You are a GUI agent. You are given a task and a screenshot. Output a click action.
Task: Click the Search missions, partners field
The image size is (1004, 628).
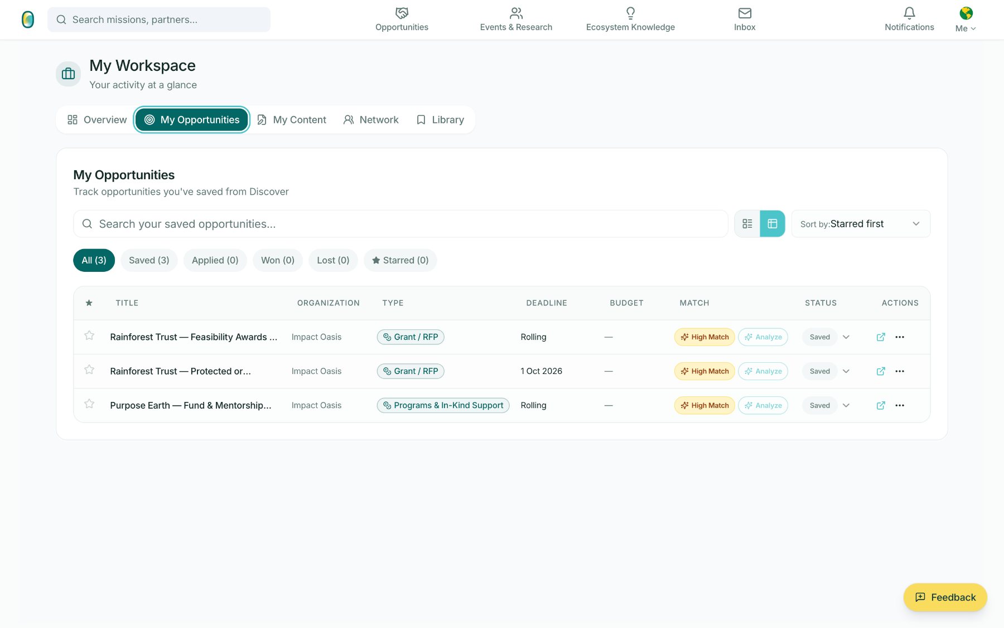pos(159,20)
